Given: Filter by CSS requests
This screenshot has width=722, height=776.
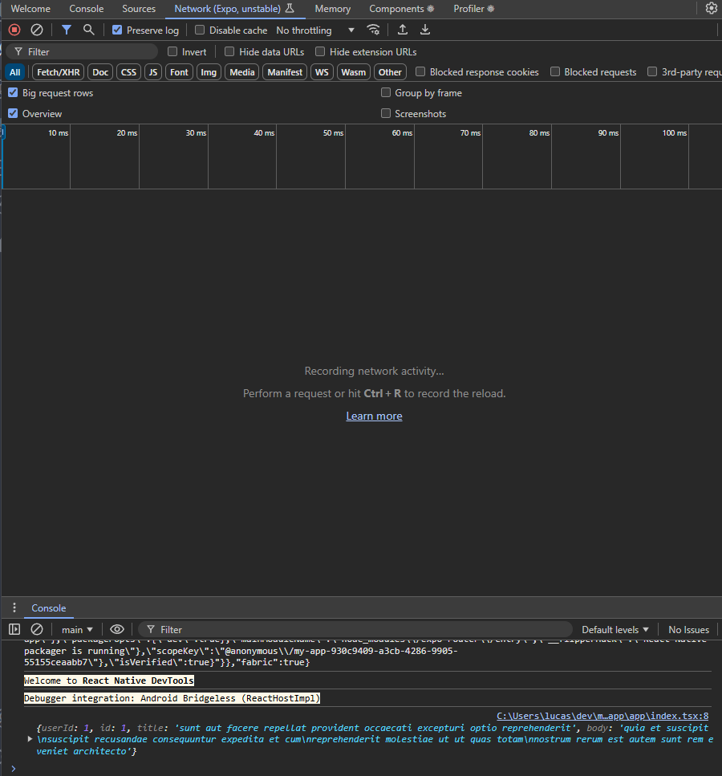Looking at the screenshot, I should click(128, 72).
